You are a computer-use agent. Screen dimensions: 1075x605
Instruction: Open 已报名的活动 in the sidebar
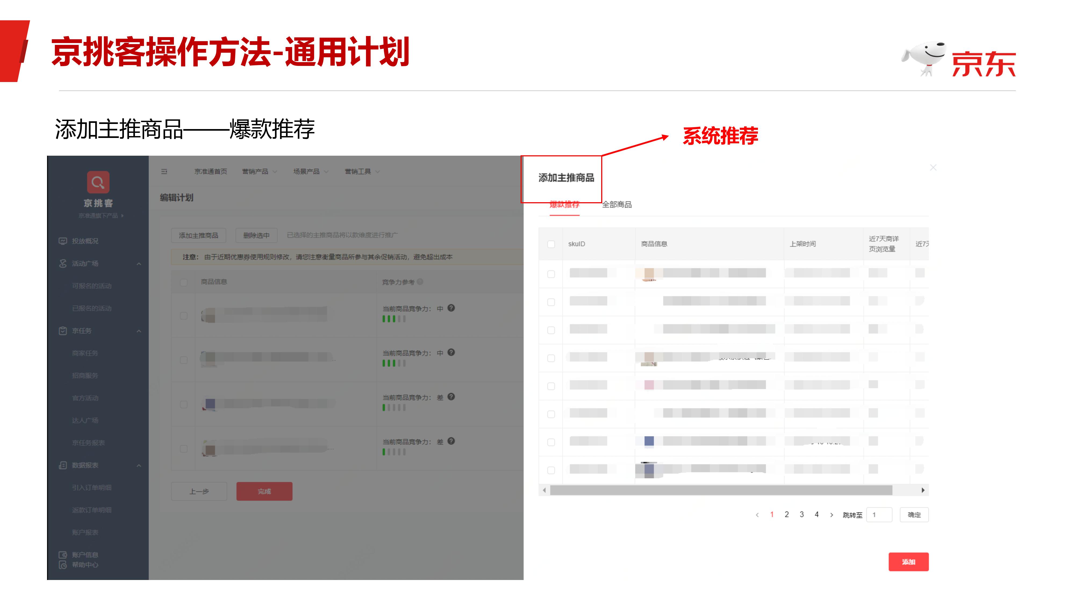pyautogui.click(x=92, y=309)
